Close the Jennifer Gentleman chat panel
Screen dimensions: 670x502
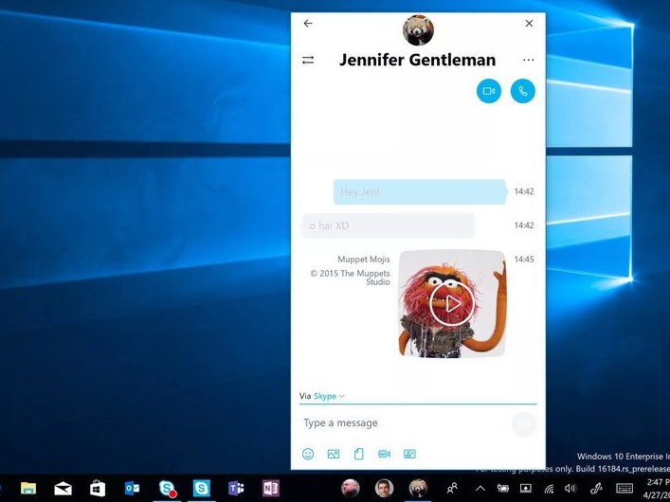(x=529, y=24)
